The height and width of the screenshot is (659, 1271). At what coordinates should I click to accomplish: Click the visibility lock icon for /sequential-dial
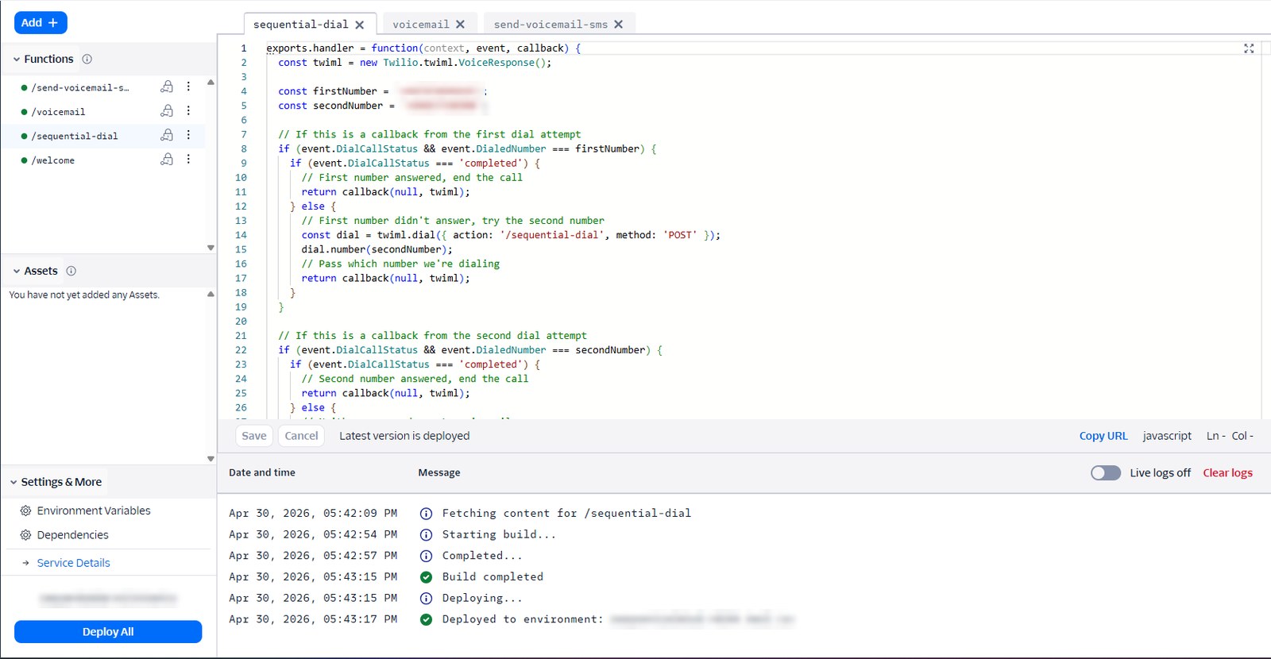click(x=167, y=135)
